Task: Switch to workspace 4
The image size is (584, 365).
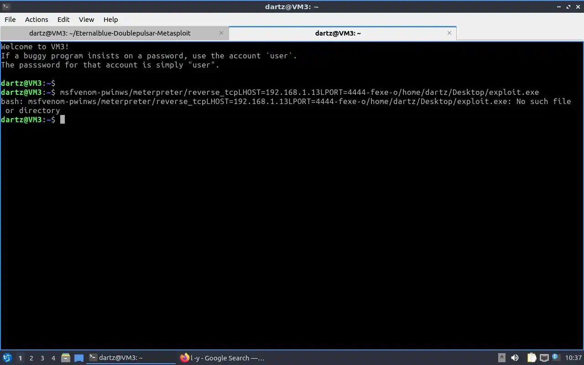Action: 53,358
